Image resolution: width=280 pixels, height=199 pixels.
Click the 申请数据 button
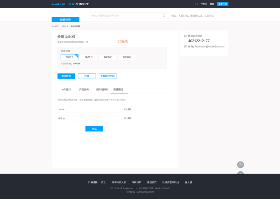click(66, 76)
